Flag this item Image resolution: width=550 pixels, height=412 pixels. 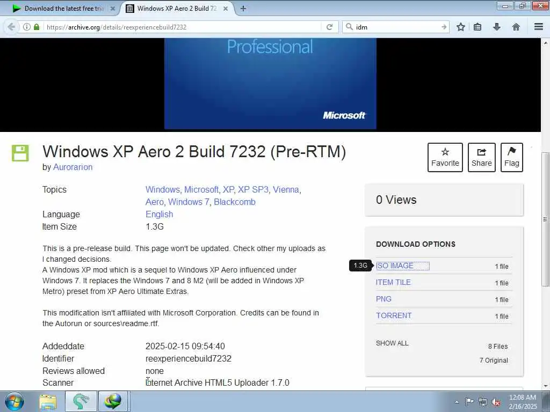pyautogui.click(x=512, y=157)
